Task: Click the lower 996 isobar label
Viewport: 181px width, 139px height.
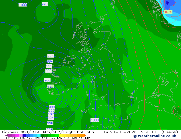Action: tap(50, 123)
